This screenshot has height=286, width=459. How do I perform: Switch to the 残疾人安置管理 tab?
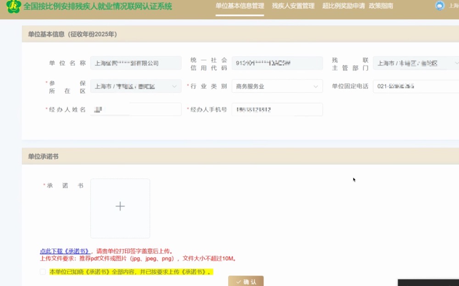(293, 6)
